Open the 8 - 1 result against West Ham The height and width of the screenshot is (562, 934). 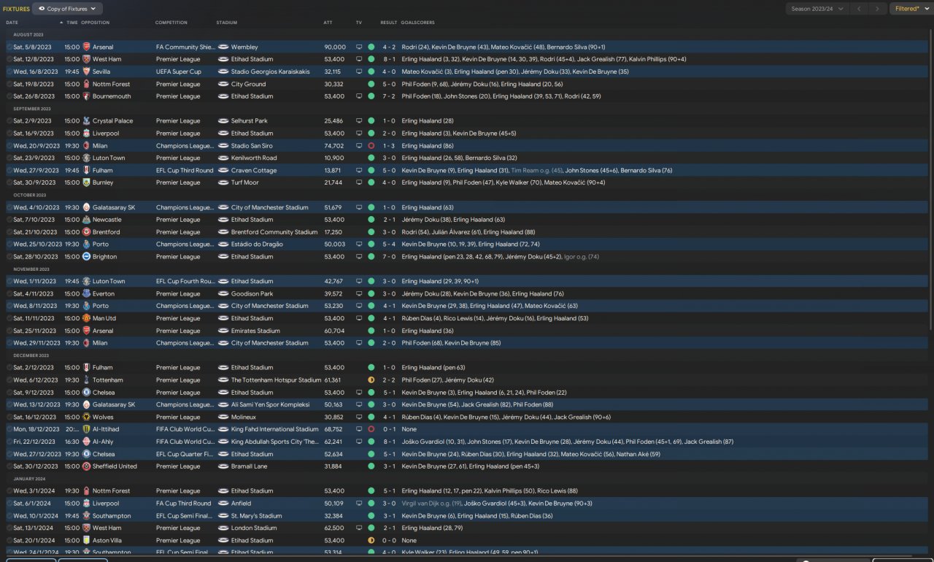click(x=388, y=59)
